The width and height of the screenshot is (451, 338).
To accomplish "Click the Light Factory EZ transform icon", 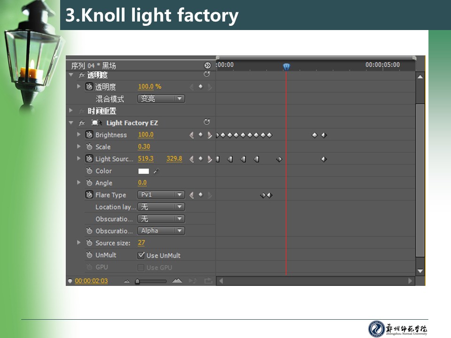I will 96,123.
